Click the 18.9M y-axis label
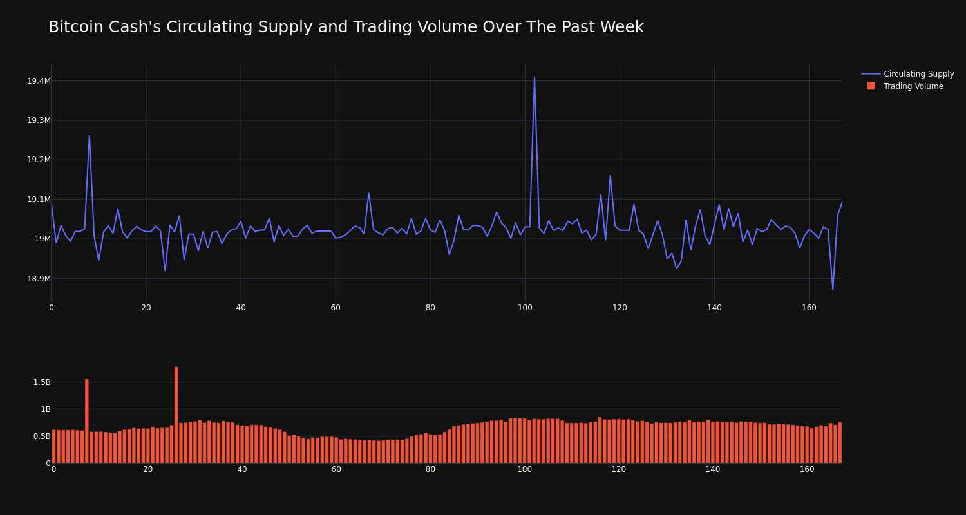Screen dimensions: 966x515 (x=39, y=279)
